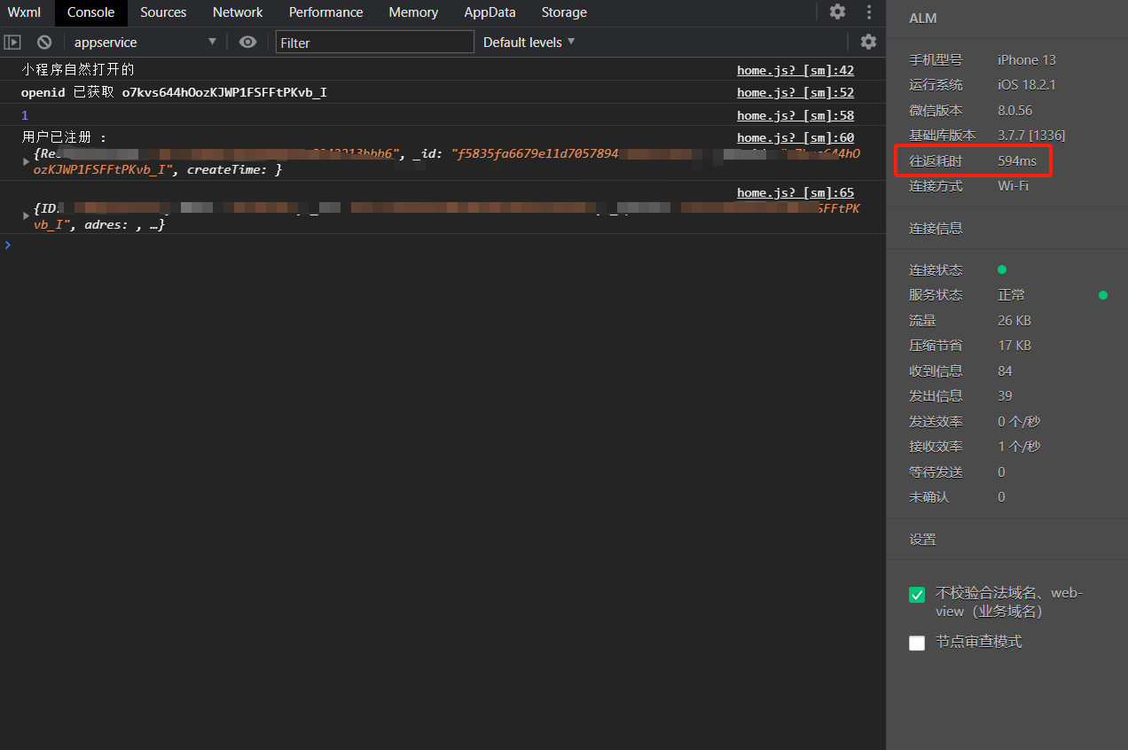Screen dimensions: 1128x750
Task: Select the Console tab
Action: pos(90,12)
